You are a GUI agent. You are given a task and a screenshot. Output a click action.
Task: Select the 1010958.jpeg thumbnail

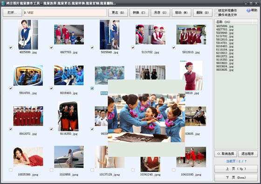pos(69,157)
